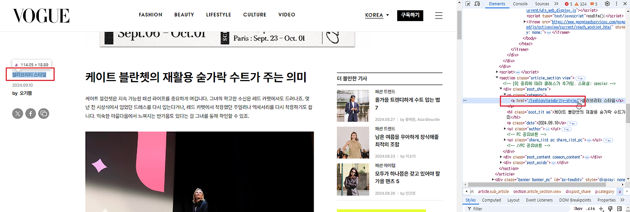Close the DevTools panel
The width and height of the screenshot is (630, 212).
pos(624,4)
